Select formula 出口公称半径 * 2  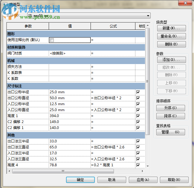pyautogui.click(x=108, y=98)
